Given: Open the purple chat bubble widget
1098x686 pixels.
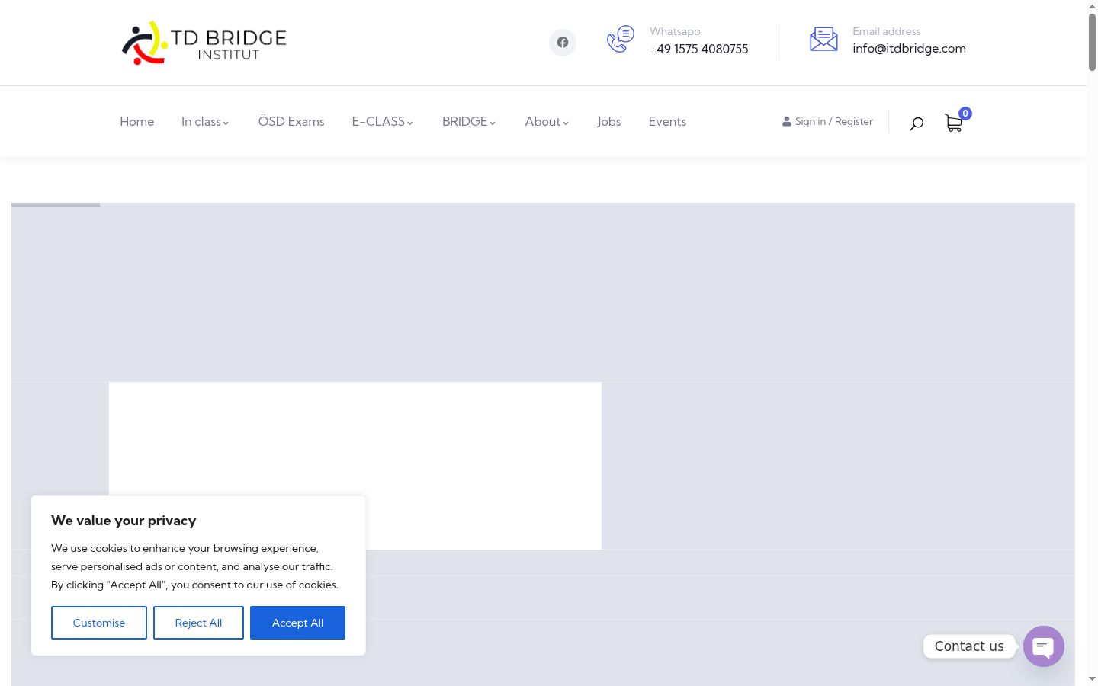Looking at the screenshot, I should (1044, 646).
